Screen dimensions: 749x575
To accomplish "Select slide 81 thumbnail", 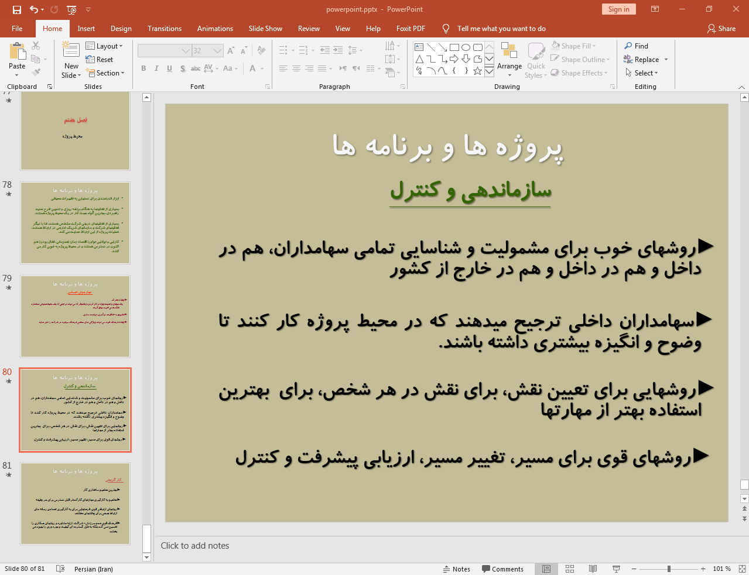I will click(76, 503).
